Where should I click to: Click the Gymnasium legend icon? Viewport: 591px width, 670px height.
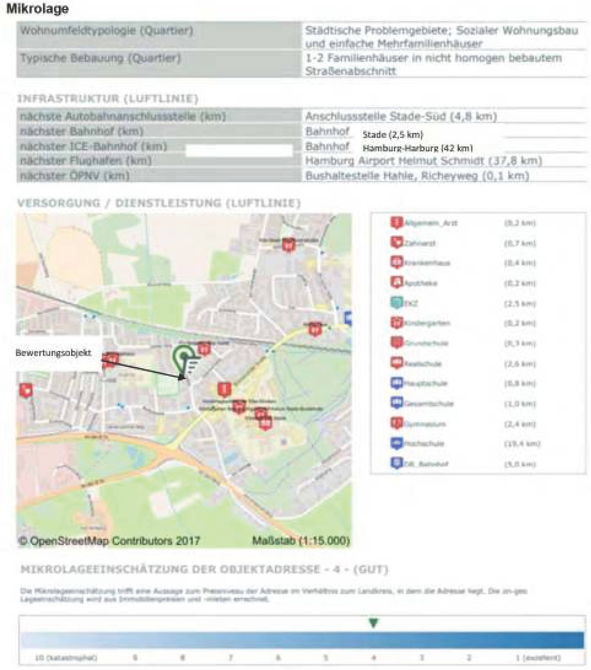pos(397,423)
